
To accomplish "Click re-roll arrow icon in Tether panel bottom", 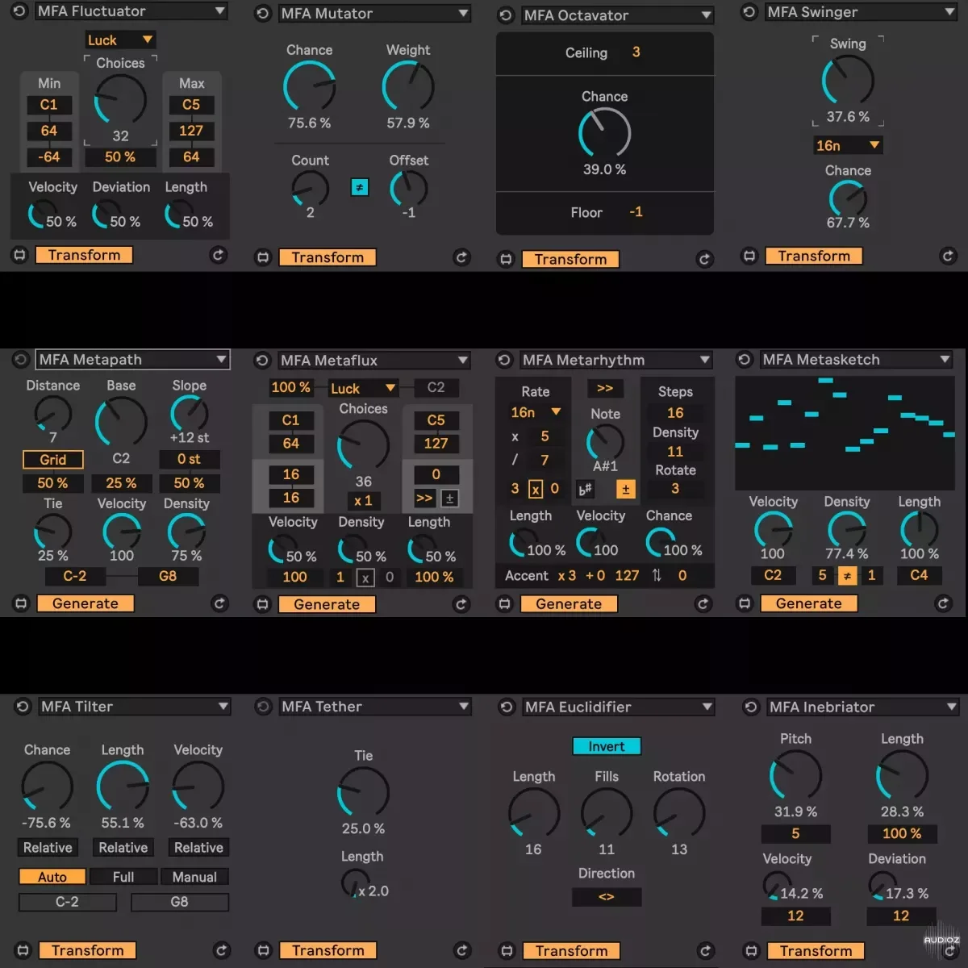I will pos(462,950).
